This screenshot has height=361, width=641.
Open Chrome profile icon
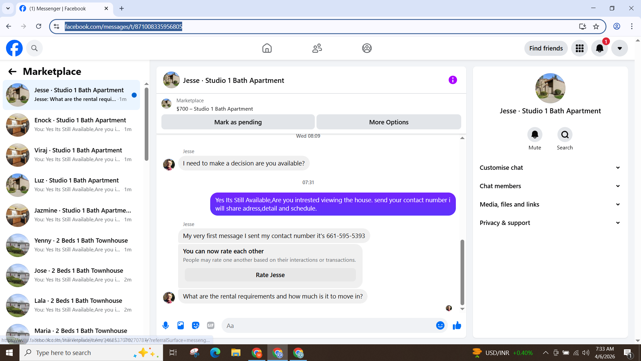pos(617,26)
